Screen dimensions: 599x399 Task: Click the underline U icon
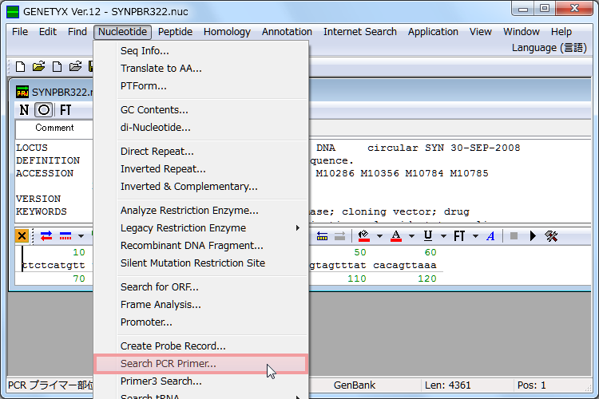tap(428, 236)
